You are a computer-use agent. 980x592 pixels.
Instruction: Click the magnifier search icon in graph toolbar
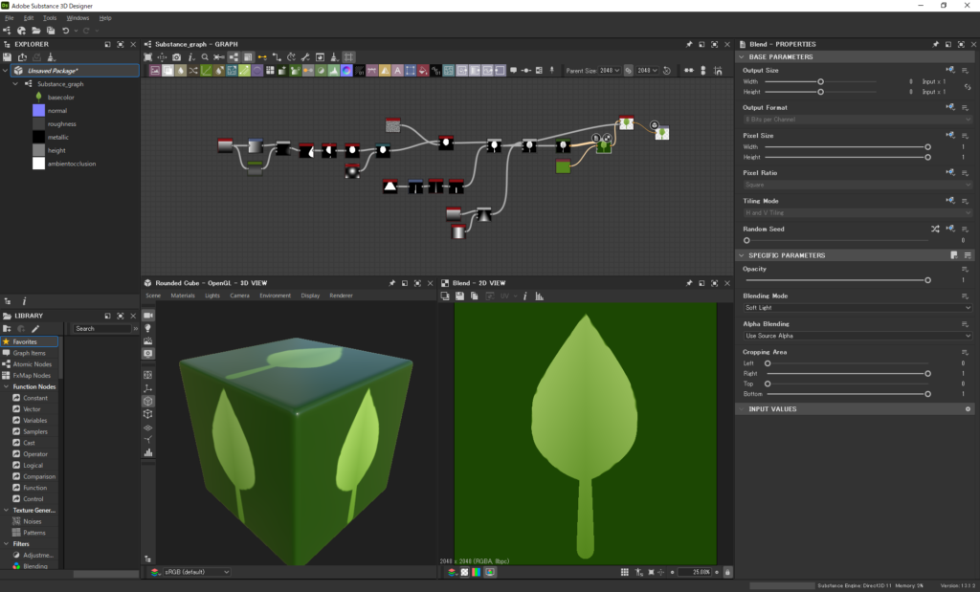coord(205,57)
